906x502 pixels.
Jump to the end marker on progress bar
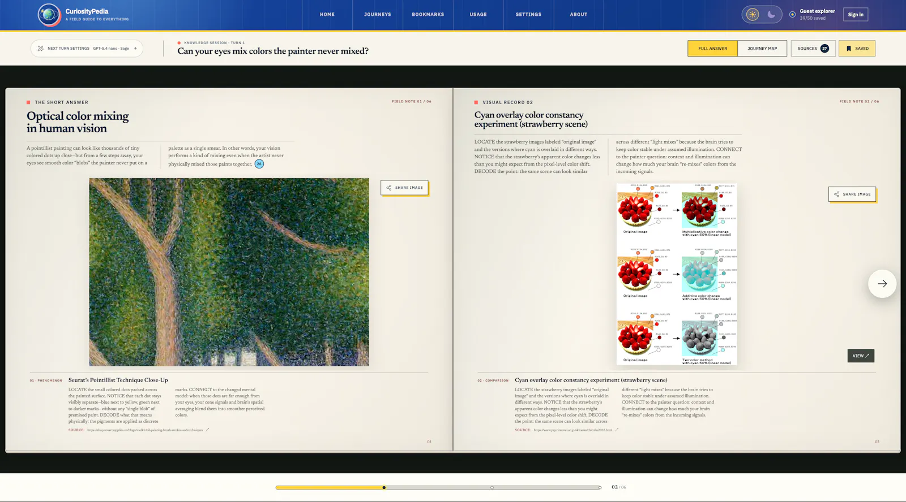pyautogui.click(x=600, y=487)
